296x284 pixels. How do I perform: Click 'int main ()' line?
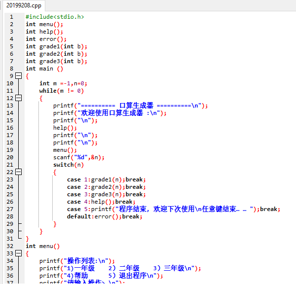click(44, 69)
